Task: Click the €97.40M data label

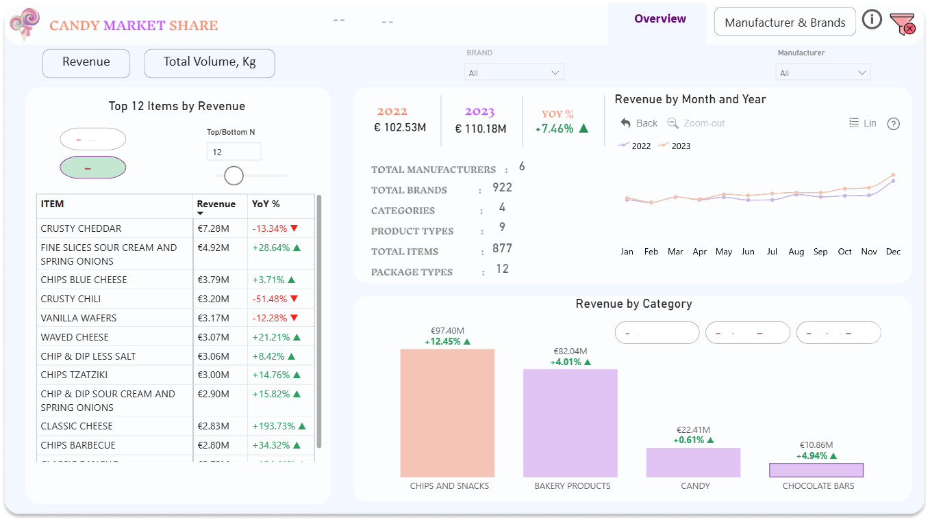Action: (447, 331)
